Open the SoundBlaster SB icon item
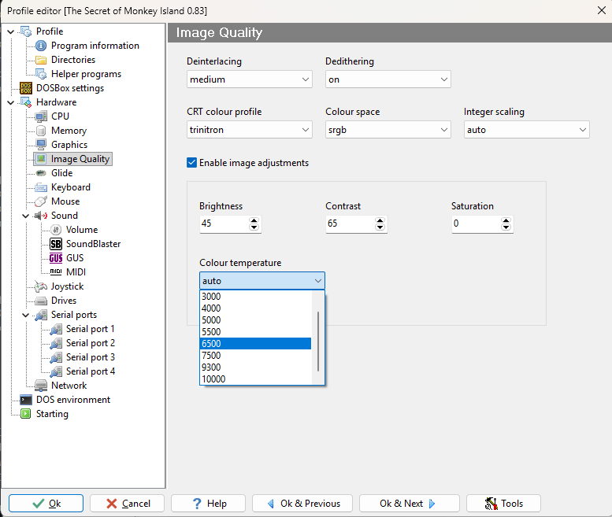The height and width of the screenshot is (517, 612). click(x=56, y=244)
